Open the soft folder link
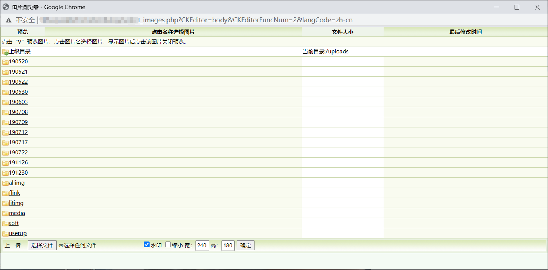 tap(14, 223)
